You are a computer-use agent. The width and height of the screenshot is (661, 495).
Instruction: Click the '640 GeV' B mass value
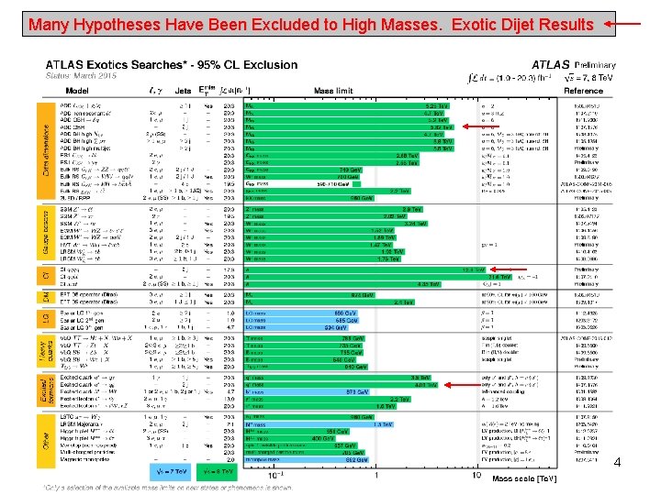point(344,360)
